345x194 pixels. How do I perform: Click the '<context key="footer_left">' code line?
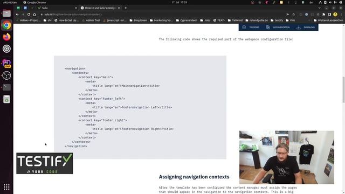[x=102, y=99]
